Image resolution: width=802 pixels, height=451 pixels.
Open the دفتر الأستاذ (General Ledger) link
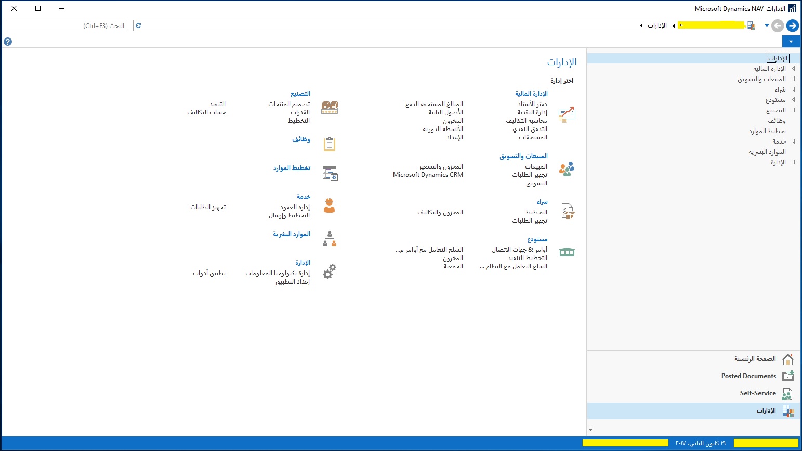click(x=532, y=104)
